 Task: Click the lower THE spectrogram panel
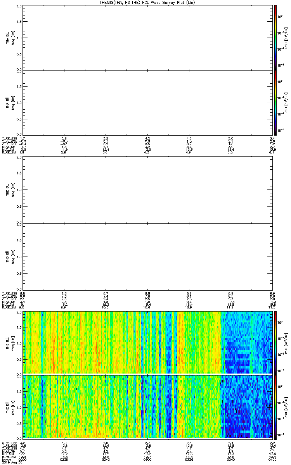pyautogui.click(x=147, y=406)
